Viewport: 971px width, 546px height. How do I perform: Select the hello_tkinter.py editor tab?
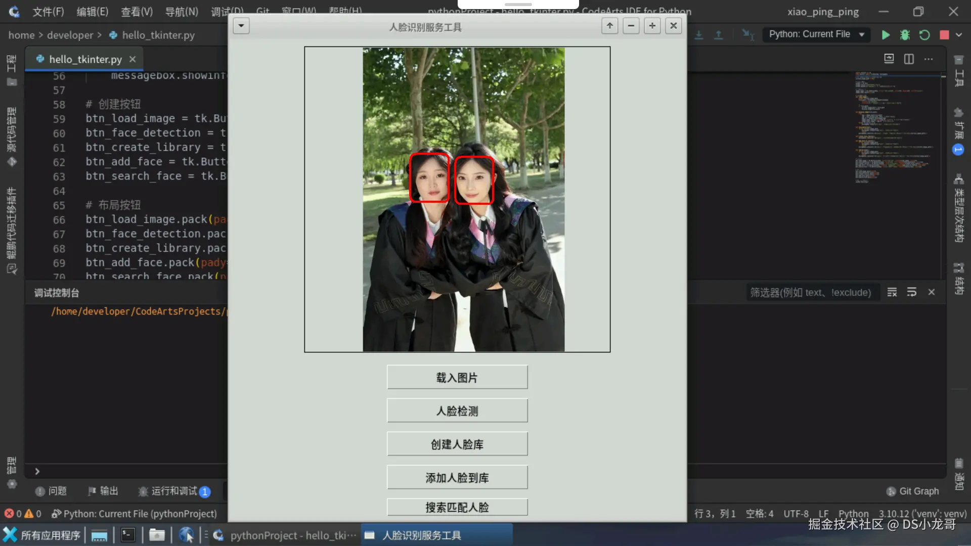(85, 59)
